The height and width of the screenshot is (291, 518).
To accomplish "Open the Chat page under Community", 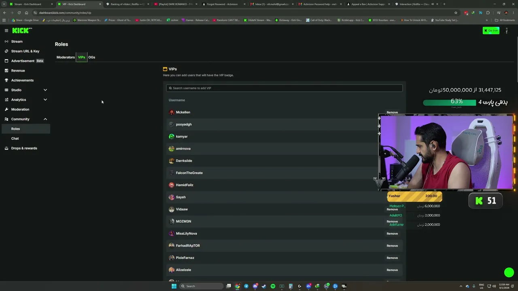I will 15,139.
